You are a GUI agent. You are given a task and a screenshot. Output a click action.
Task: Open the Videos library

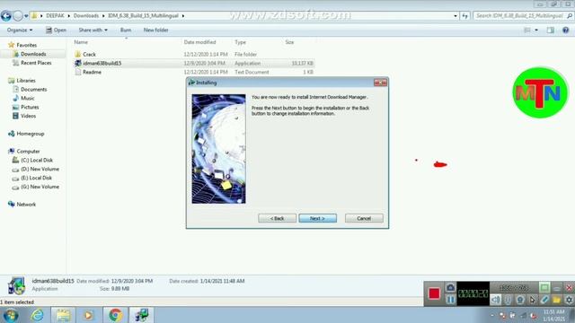pos(28,116)
